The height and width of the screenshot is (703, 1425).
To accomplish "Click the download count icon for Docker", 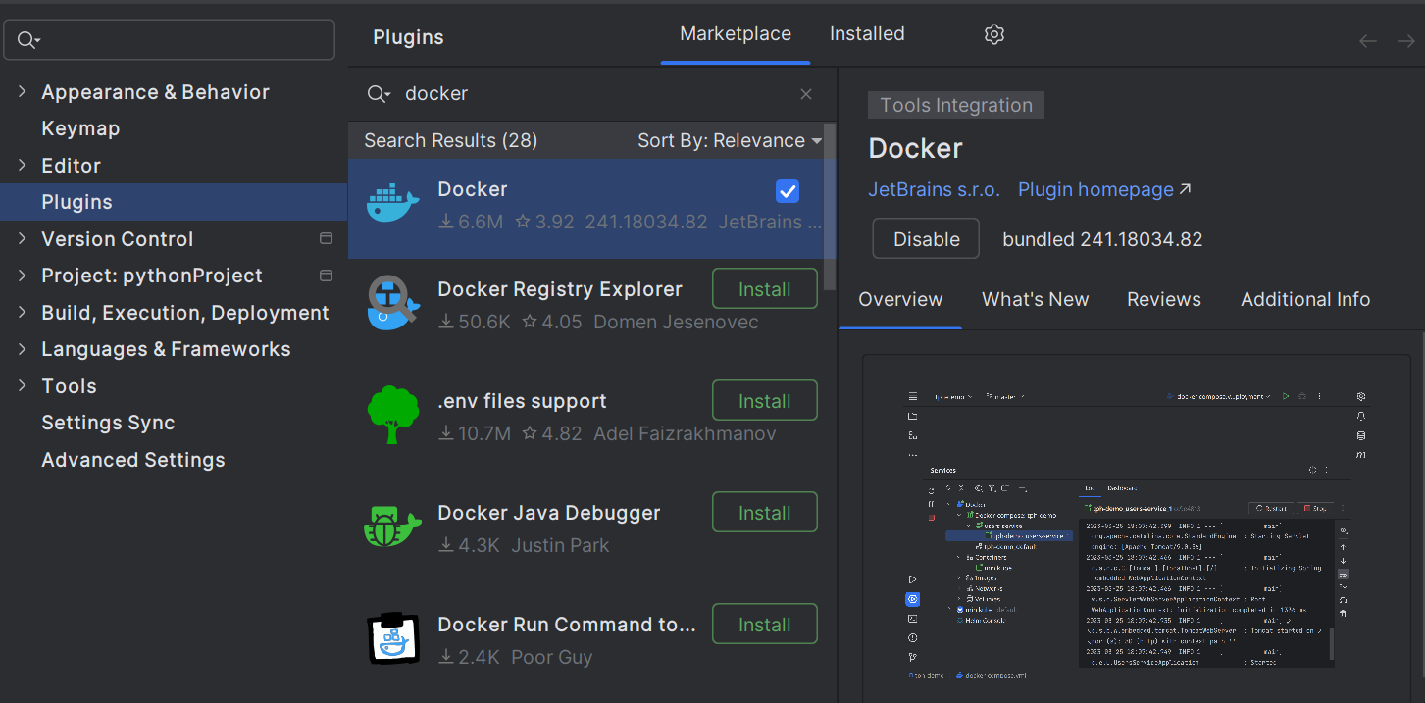I will [x=446, y=223].
